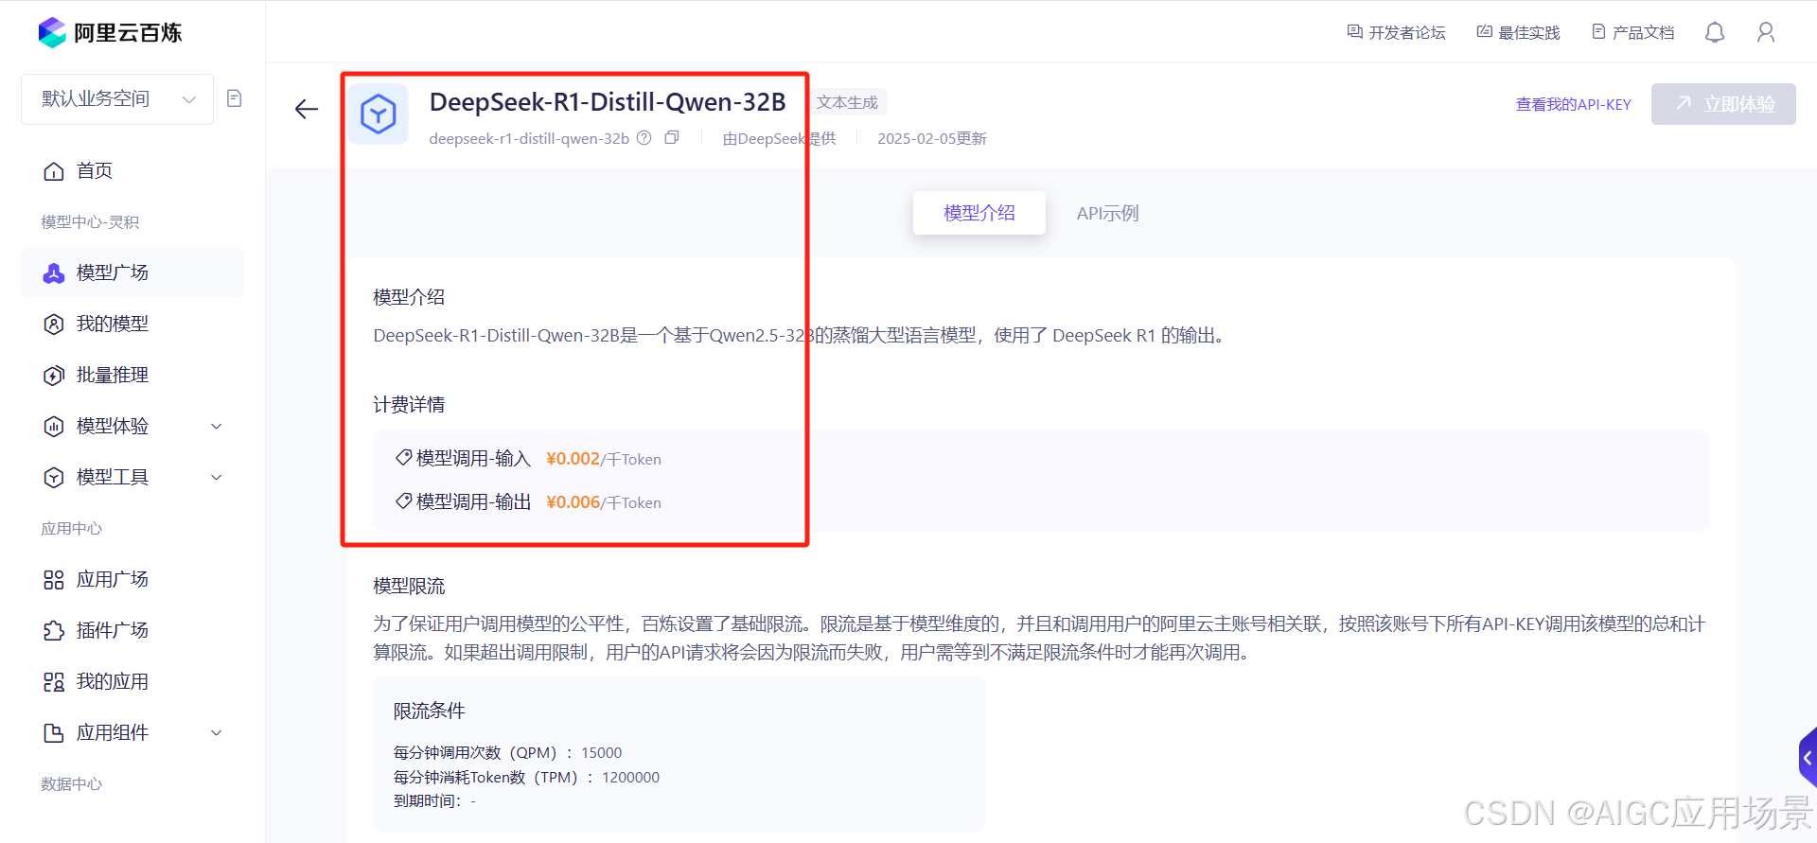Expand the 模型体验 chevron
Image resolution: width=1817 pixels, height=843 pixels.
217,427
